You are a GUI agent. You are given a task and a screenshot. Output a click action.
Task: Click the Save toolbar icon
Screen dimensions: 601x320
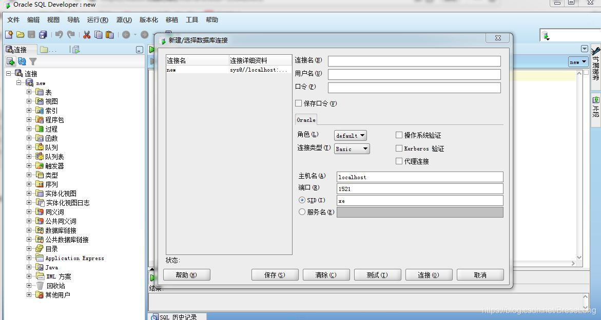point(31,35)
